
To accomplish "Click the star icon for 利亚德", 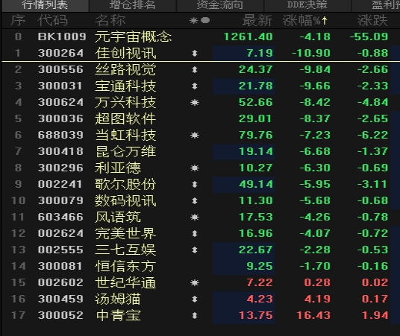I will (x=195, y=168).
